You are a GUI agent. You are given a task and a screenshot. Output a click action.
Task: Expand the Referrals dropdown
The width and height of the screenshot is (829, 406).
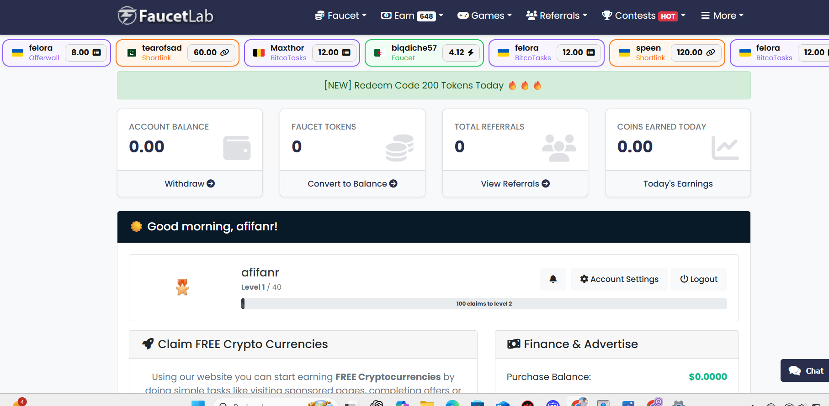coord(557,16)
